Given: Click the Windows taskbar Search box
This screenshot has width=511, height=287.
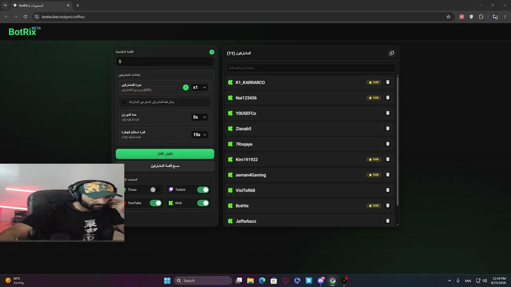Looking at the screenshot, I should [x=203, y=281].
